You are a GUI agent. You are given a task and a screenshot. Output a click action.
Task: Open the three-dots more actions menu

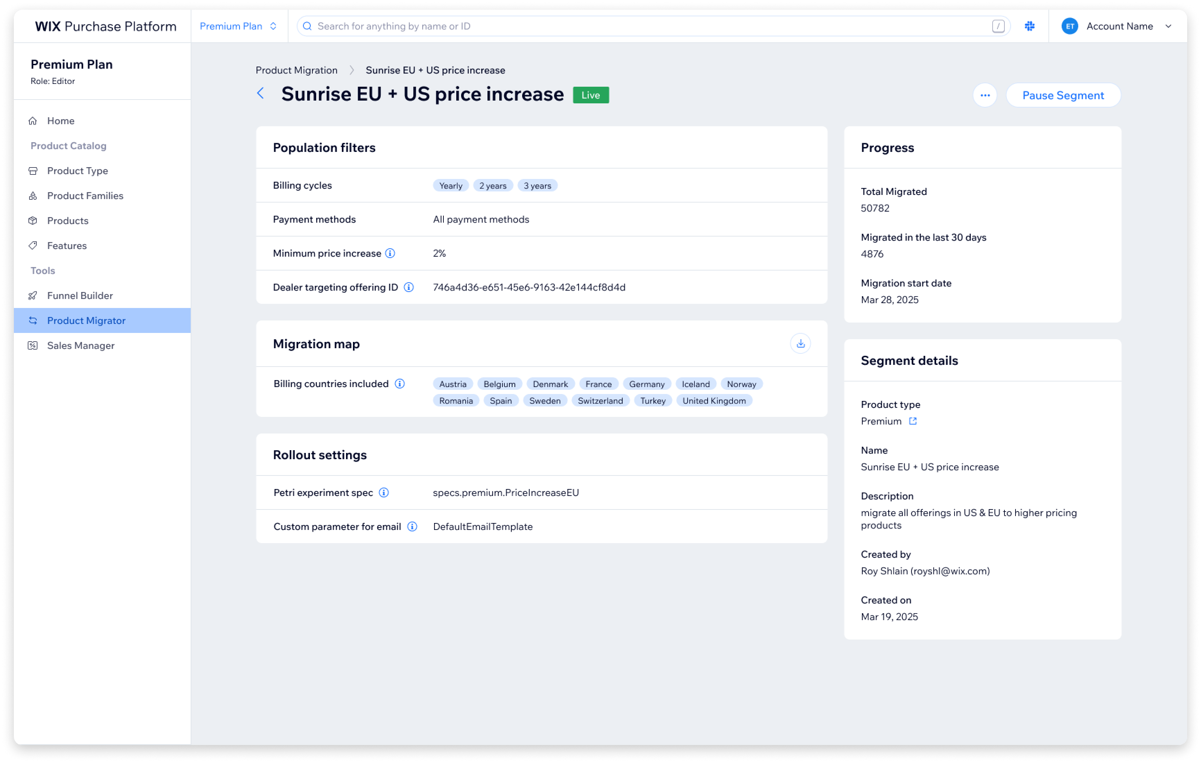pos(985,95)
